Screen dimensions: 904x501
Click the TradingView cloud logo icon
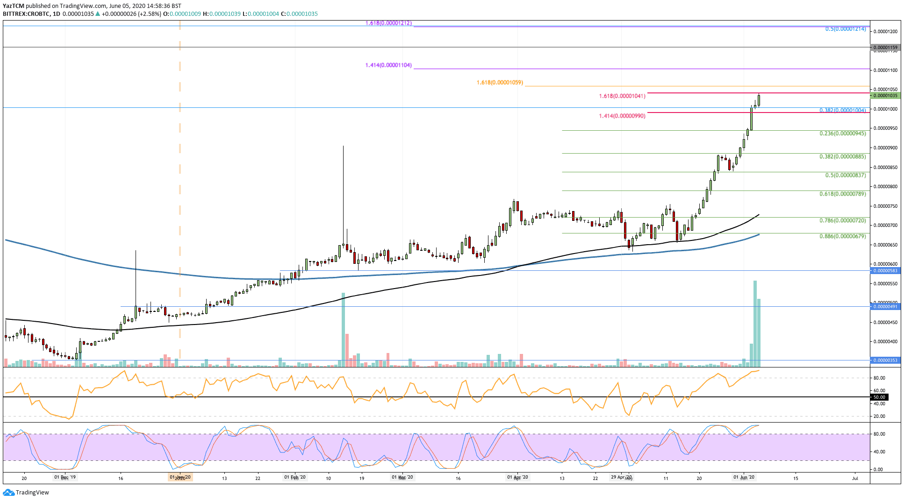[8, 492]
